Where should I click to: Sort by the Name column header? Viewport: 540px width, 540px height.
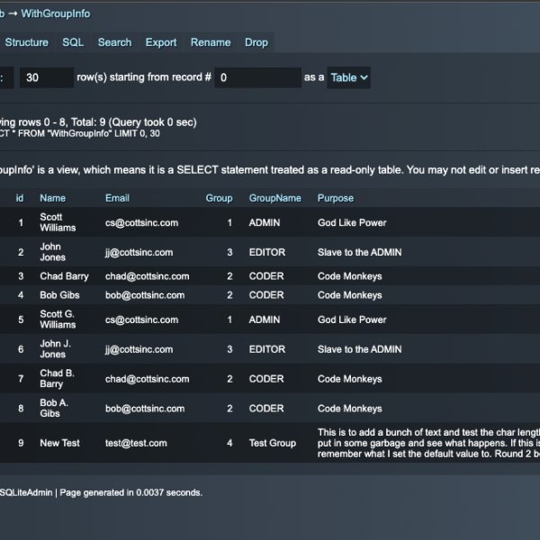[x=53, y=198]
